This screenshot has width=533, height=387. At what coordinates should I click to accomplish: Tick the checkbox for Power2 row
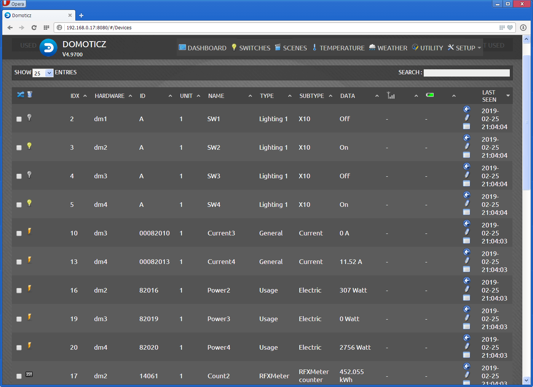click(x=19, y=291)
